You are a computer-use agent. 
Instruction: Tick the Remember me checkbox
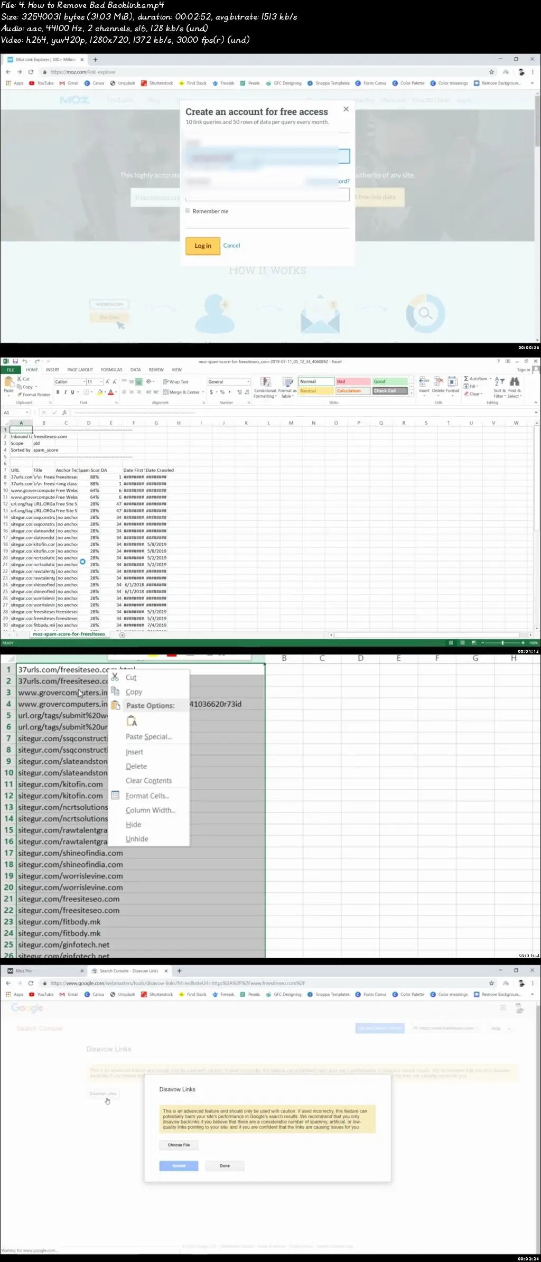click(188, 210)
